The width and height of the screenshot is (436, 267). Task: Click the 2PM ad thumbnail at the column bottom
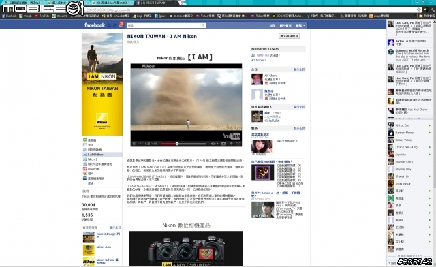coord(262,209)
